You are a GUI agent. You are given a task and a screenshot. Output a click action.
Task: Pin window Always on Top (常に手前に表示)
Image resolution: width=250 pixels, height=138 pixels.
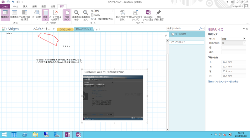point(159,15)
